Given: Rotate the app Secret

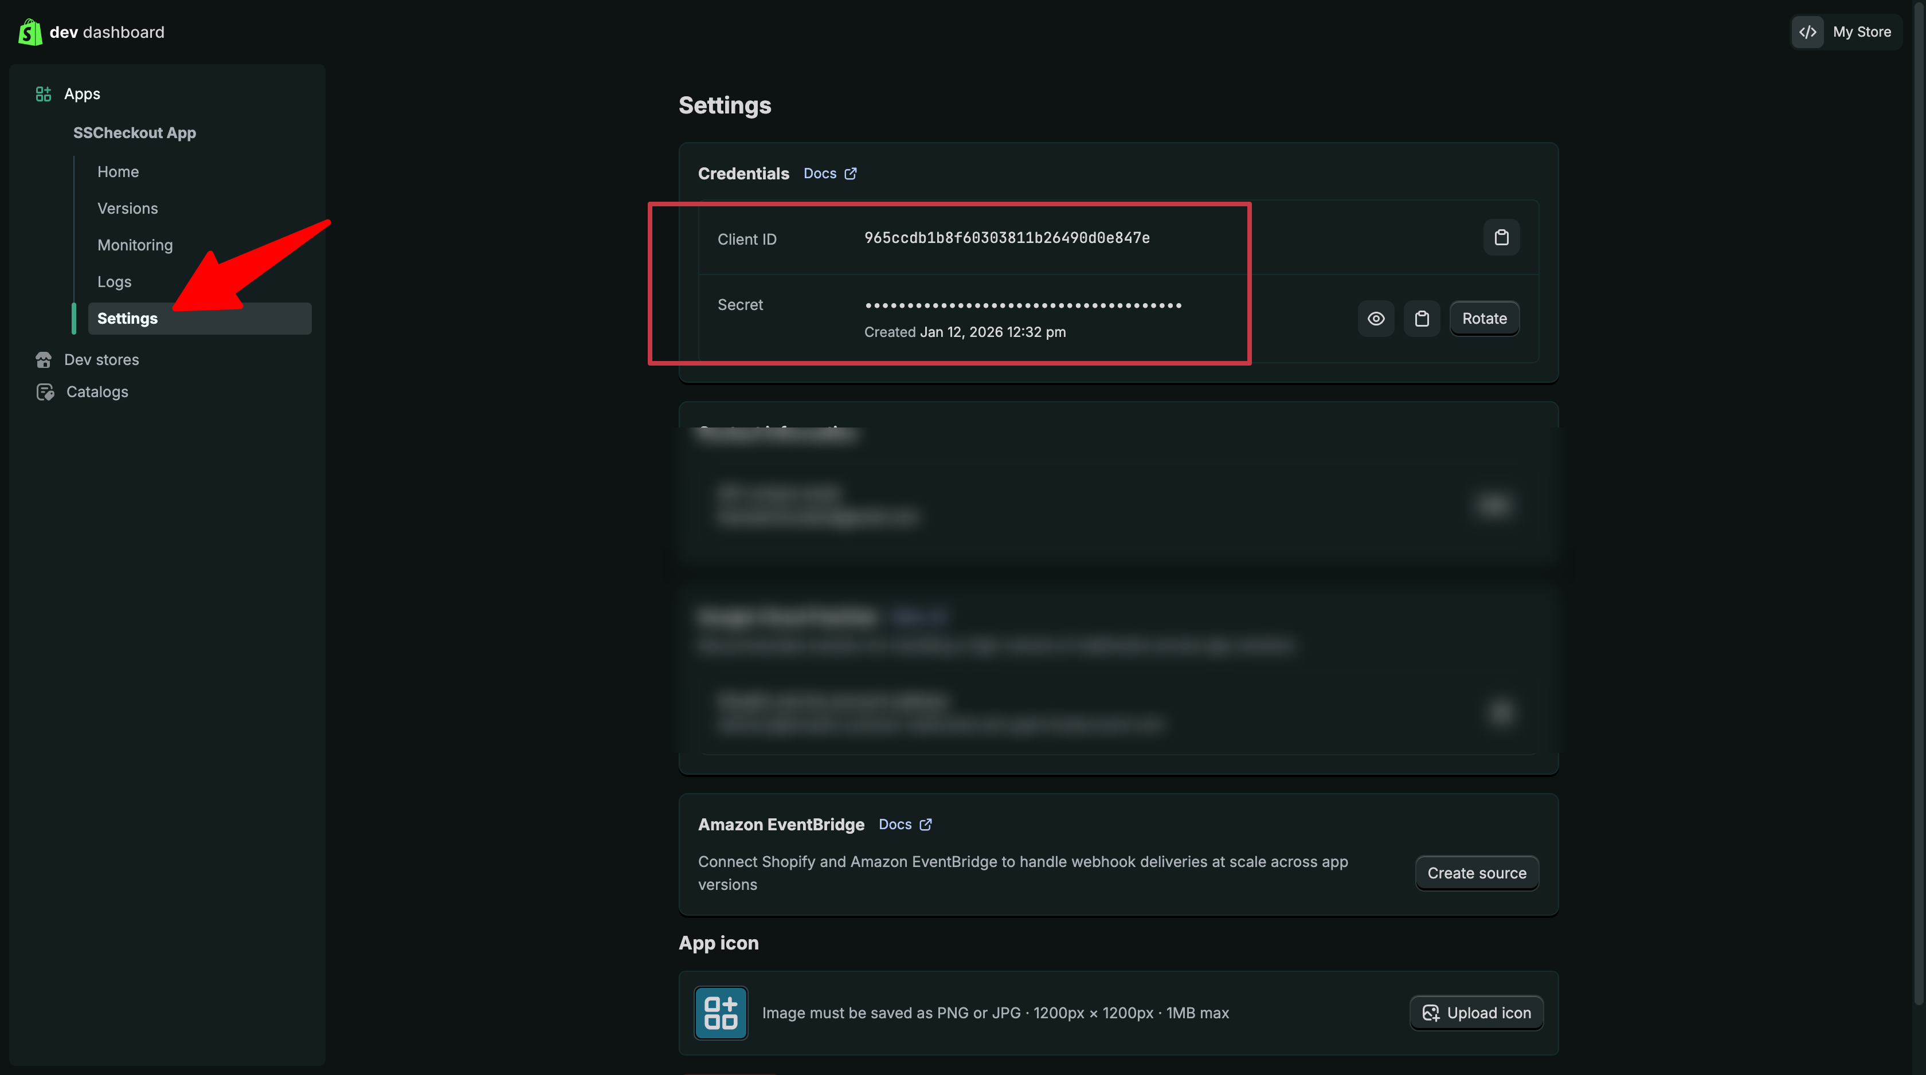Looking at the screenshot, I should coord(1484,317).
